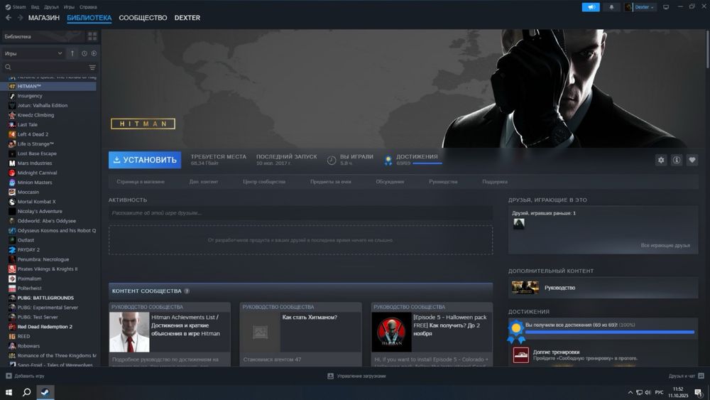The height and width of the screenshot is (400, 710).
Task: Select the БИБЛИОТЕКА tab
Action: (89, 18)
